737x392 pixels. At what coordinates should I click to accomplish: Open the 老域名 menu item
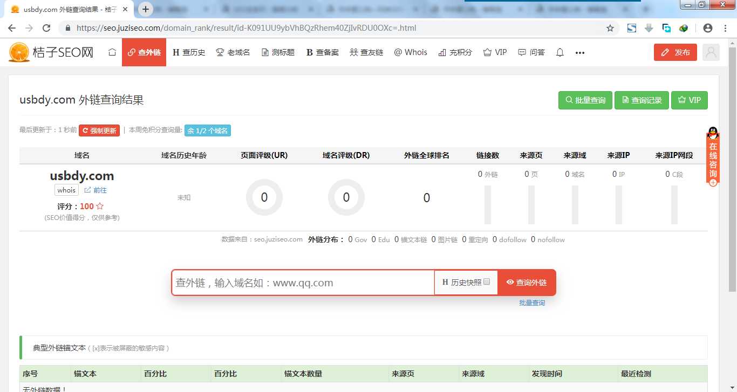click(233, 52)
